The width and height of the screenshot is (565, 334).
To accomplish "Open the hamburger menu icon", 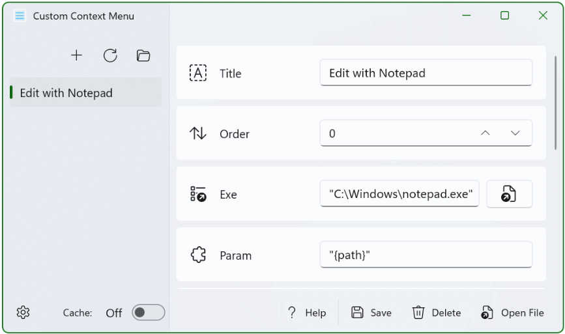I will pos(20,16).
